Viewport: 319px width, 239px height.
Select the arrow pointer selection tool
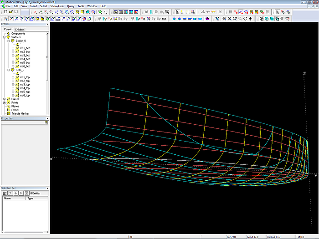[177, 12]
